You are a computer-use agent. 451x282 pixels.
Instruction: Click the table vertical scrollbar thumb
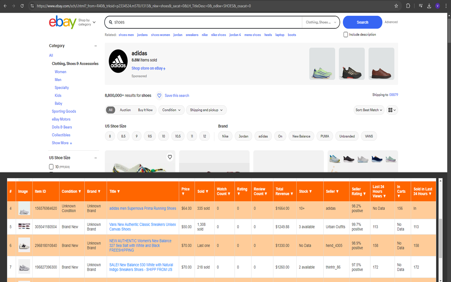coord(440,238)
